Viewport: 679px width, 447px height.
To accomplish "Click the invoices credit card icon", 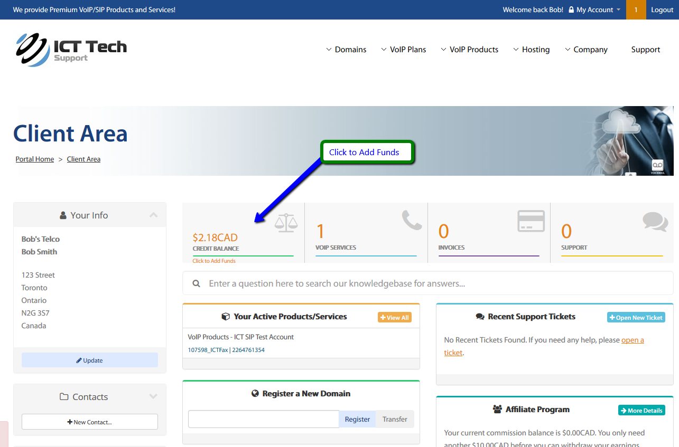I will (x=531, y=221).
